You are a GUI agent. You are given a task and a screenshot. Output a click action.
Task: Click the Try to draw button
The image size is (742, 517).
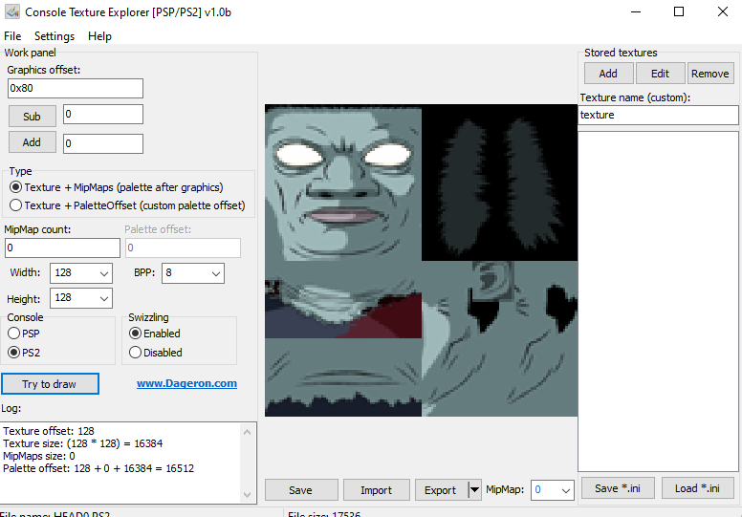pos(50,383)
